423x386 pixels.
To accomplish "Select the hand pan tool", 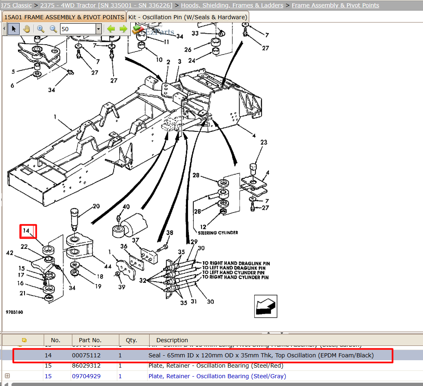I will click(27, 29).
